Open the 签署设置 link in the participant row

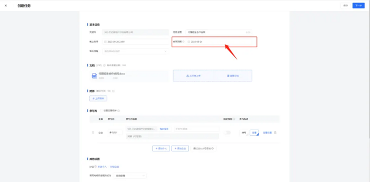[x=267, y=133]
